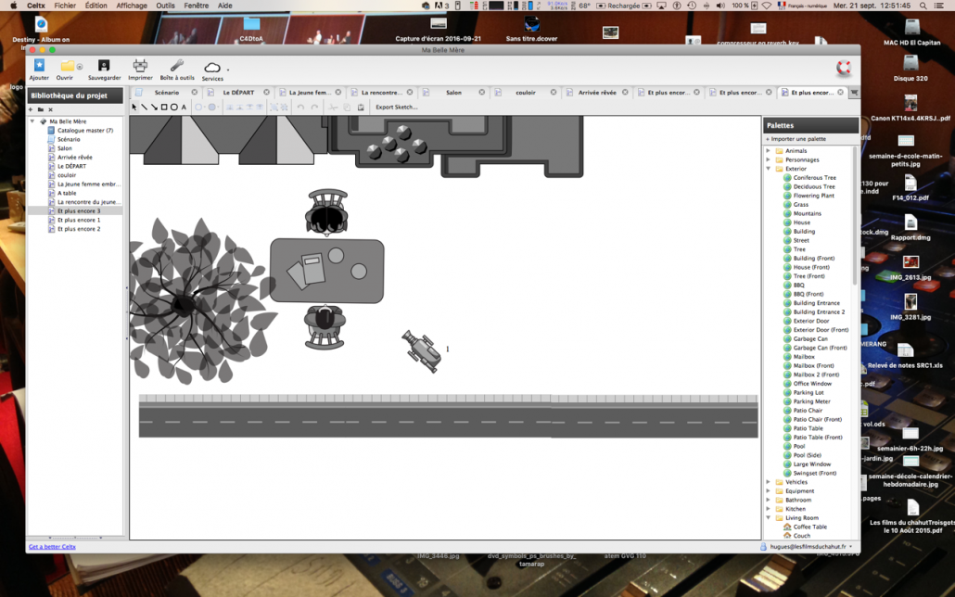Save project with Sauvegarder icon
955x597 pixels.
click(x=104, y=65)
